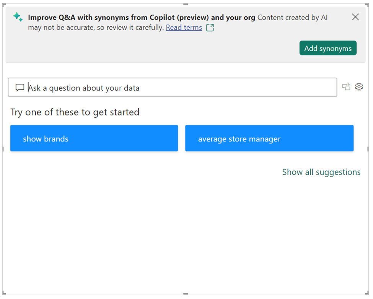Click the convert Q&A to standard visual icon

tap(346, 87)
